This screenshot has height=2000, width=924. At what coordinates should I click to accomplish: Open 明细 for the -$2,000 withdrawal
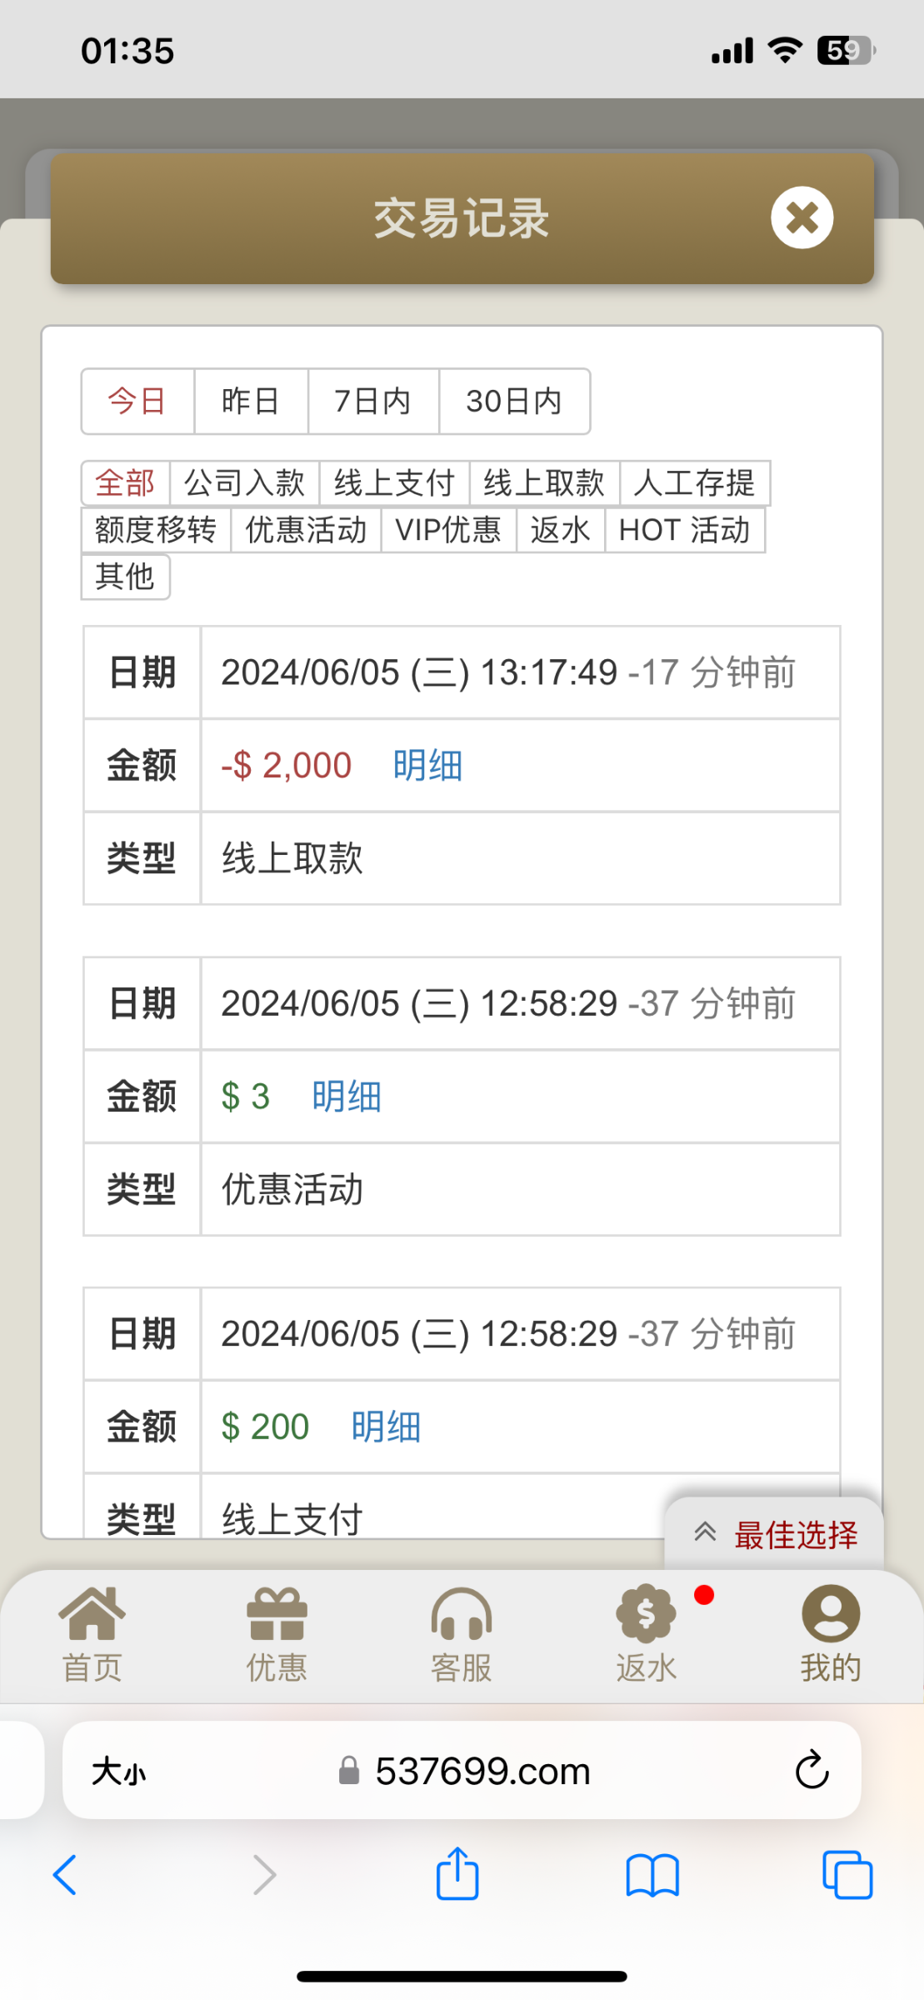pos(427,765)
